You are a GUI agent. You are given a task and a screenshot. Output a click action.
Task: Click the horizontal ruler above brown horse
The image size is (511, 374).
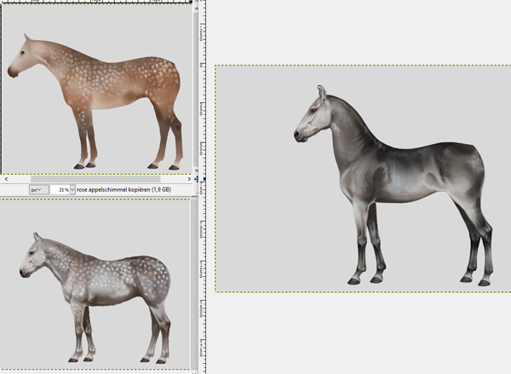click(94, 3)
